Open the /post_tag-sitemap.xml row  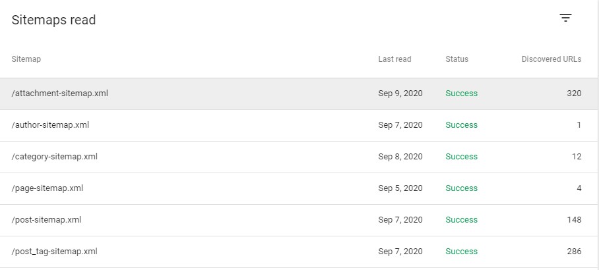55,252
